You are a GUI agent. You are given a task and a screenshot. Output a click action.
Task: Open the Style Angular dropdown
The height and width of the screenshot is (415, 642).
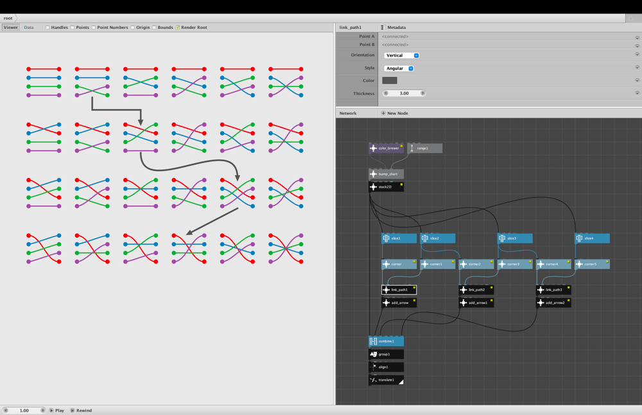(x=399, y=68)
